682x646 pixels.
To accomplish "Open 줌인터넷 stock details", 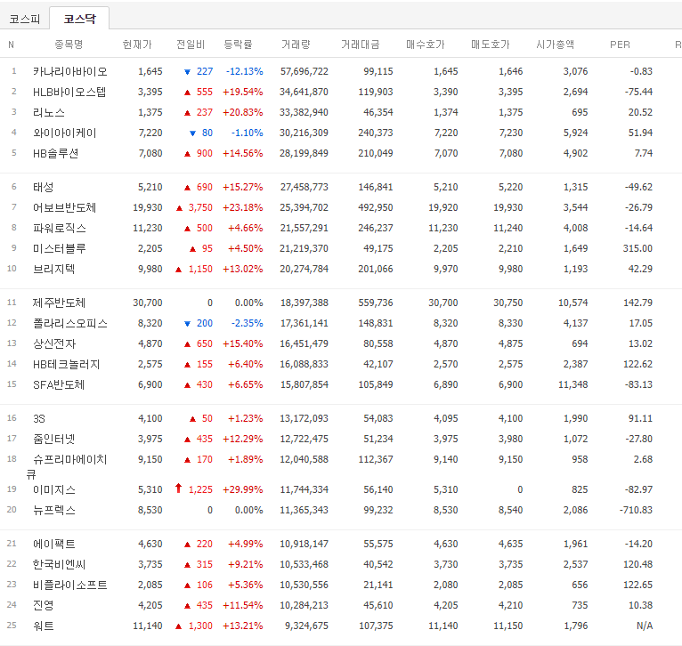I will (x=54, y=439).
